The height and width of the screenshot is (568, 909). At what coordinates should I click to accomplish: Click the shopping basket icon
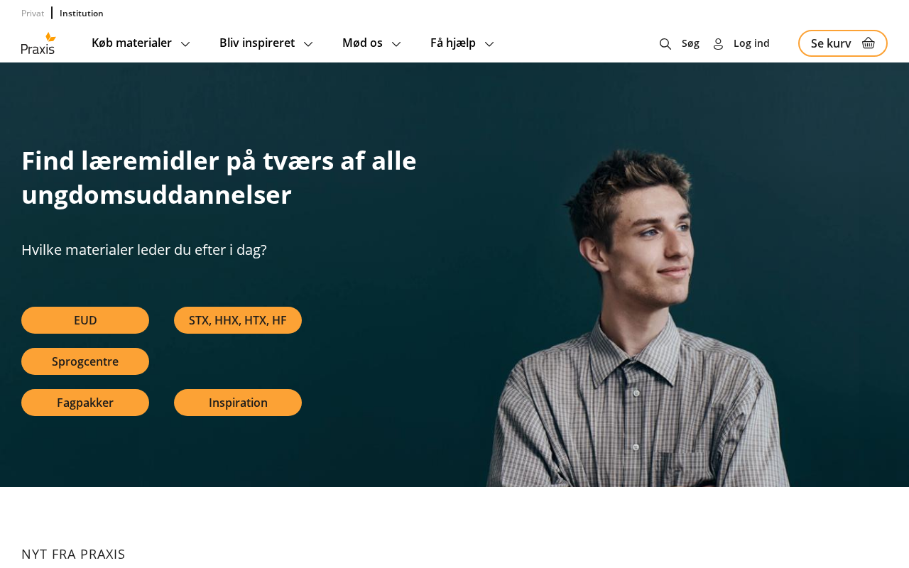coord(869,43)
